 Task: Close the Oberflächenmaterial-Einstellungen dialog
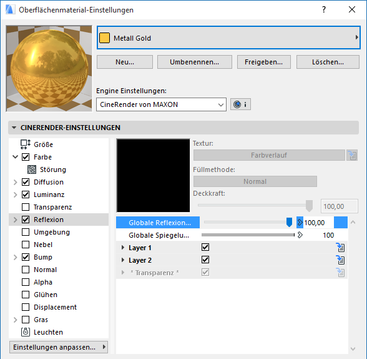352,9
